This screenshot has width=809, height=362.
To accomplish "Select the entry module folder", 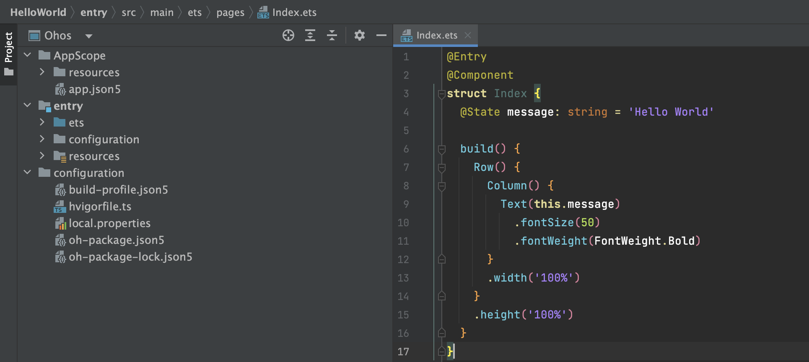I will (68, 106).
